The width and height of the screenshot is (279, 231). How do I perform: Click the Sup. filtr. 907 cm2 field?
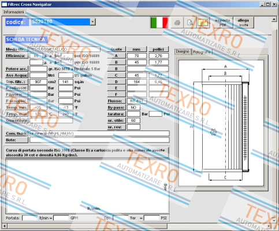(x=38, y=82)
